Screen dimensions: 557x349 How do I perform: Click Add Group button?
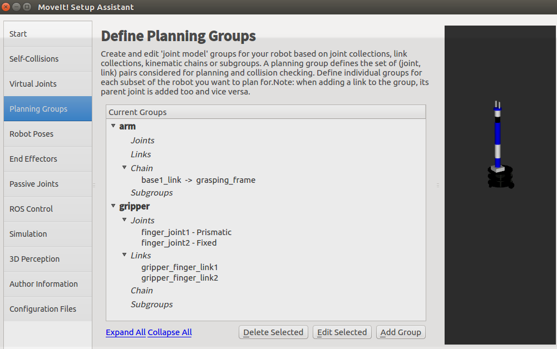pos(401,332)
